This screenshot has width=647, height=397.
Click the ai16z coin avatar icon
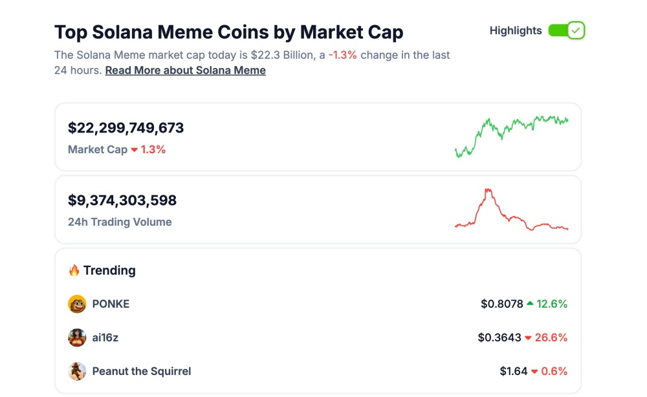pos(77,338)
